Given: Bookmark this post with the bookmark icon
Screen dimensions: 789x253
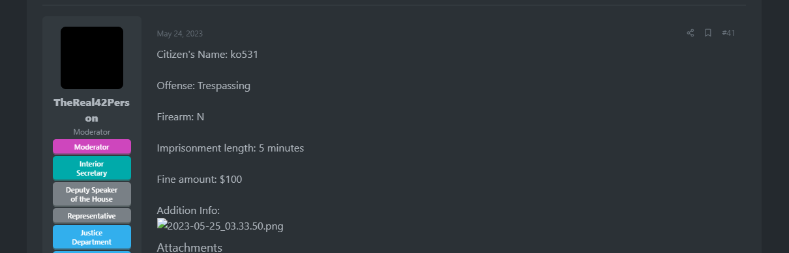Looking at the screenshot, I should pos(707,33).
